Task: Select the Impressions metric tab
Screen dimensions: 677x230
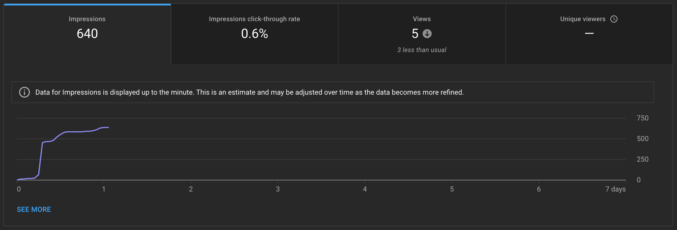Action: 87,34
